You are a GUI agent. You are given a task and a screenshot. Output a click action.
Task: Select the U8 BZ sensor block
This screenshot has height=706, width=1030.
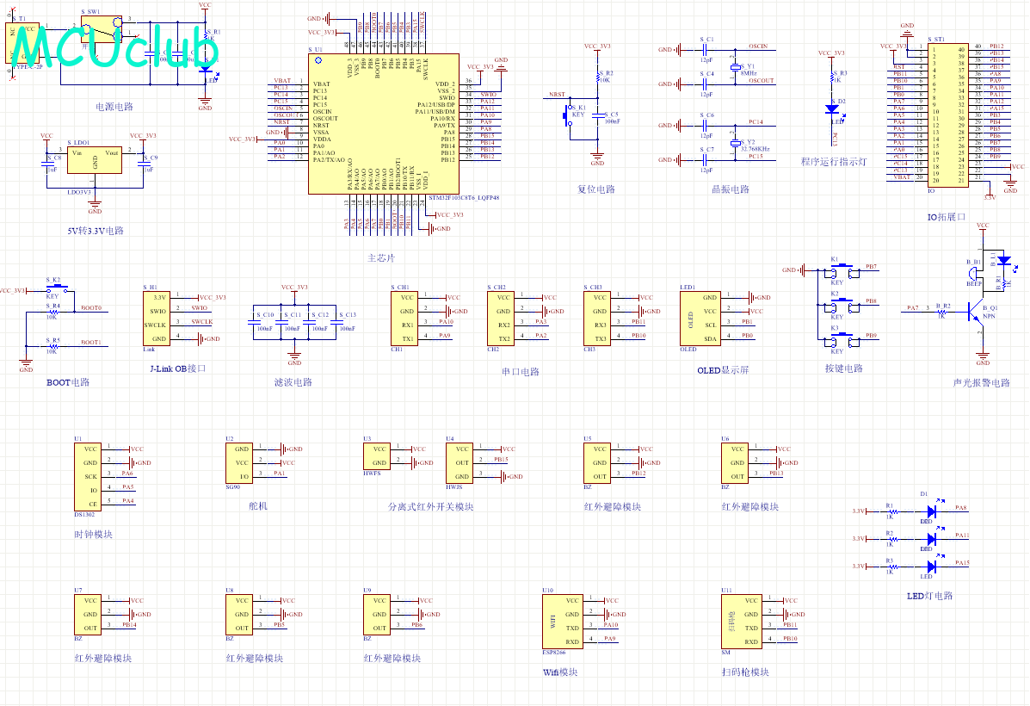pyautogui.click(x=239, y=615)
